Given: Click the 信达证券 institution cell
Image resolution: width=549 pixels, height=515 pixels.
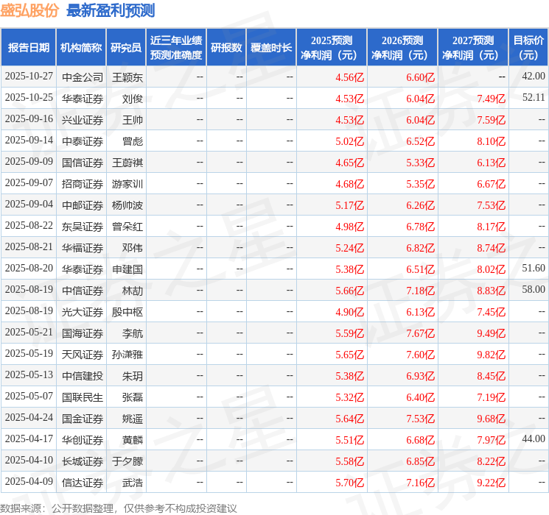Looking at the screenshot, I should [x=83, y=483].
